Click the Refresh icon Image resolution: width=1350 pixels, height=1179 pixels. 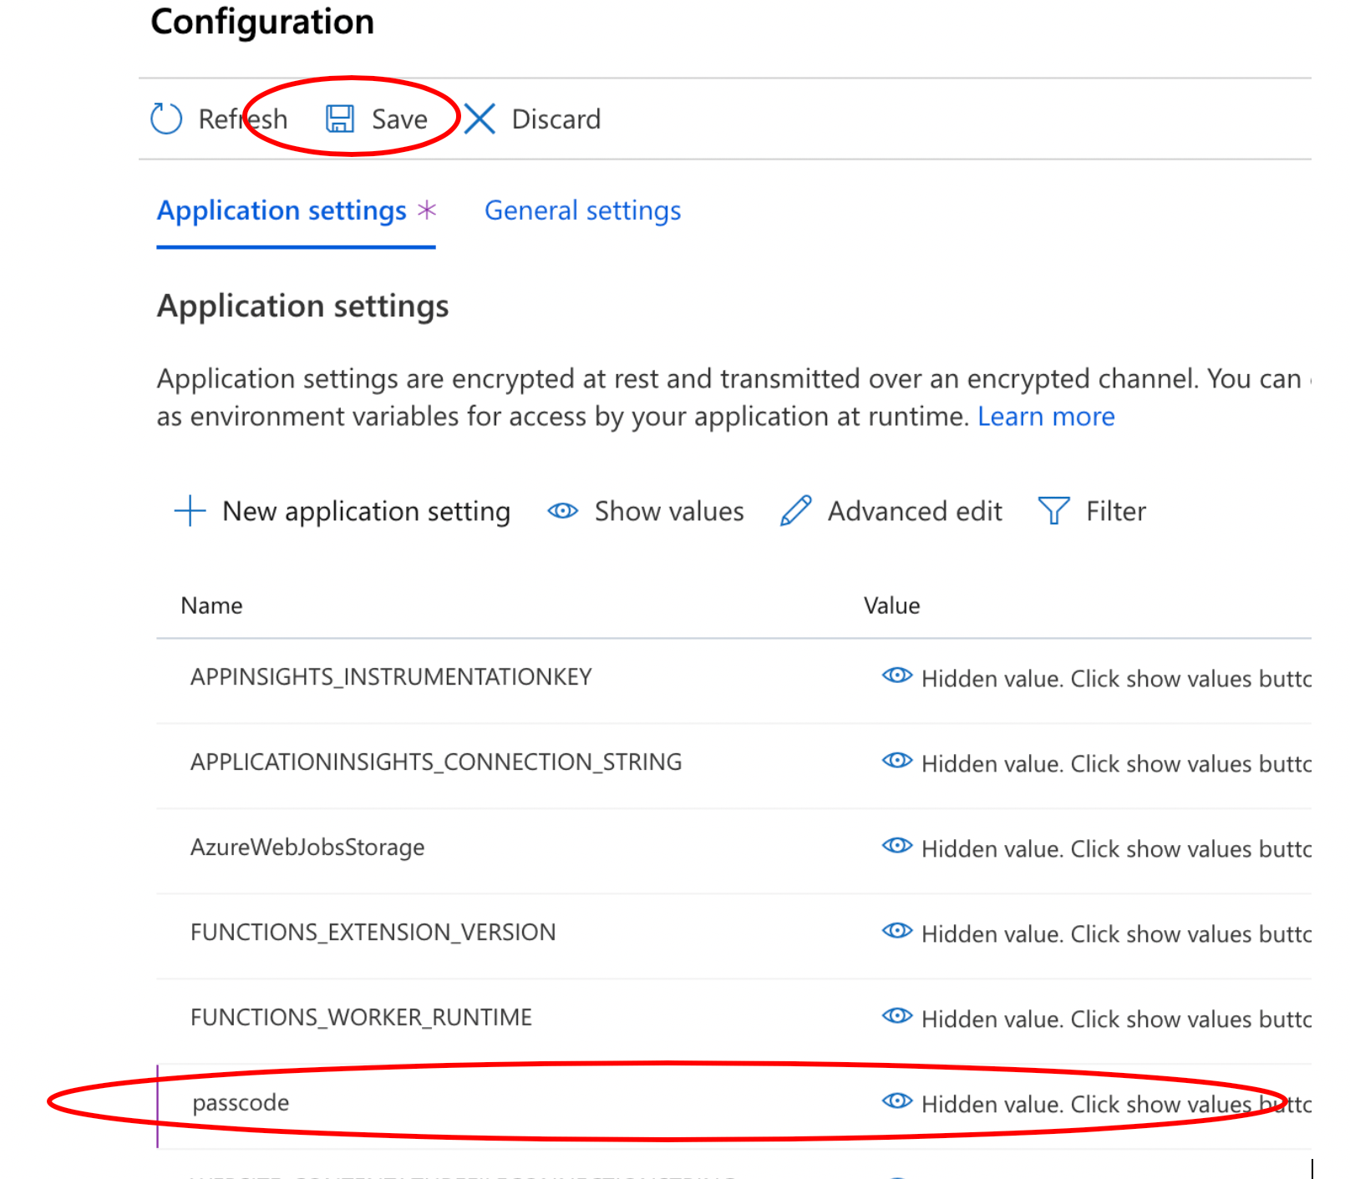165,119
